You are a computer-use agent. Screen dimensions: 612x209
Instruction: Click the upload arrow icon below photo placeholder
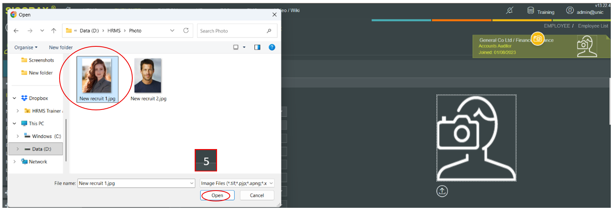tap(442, 191)
